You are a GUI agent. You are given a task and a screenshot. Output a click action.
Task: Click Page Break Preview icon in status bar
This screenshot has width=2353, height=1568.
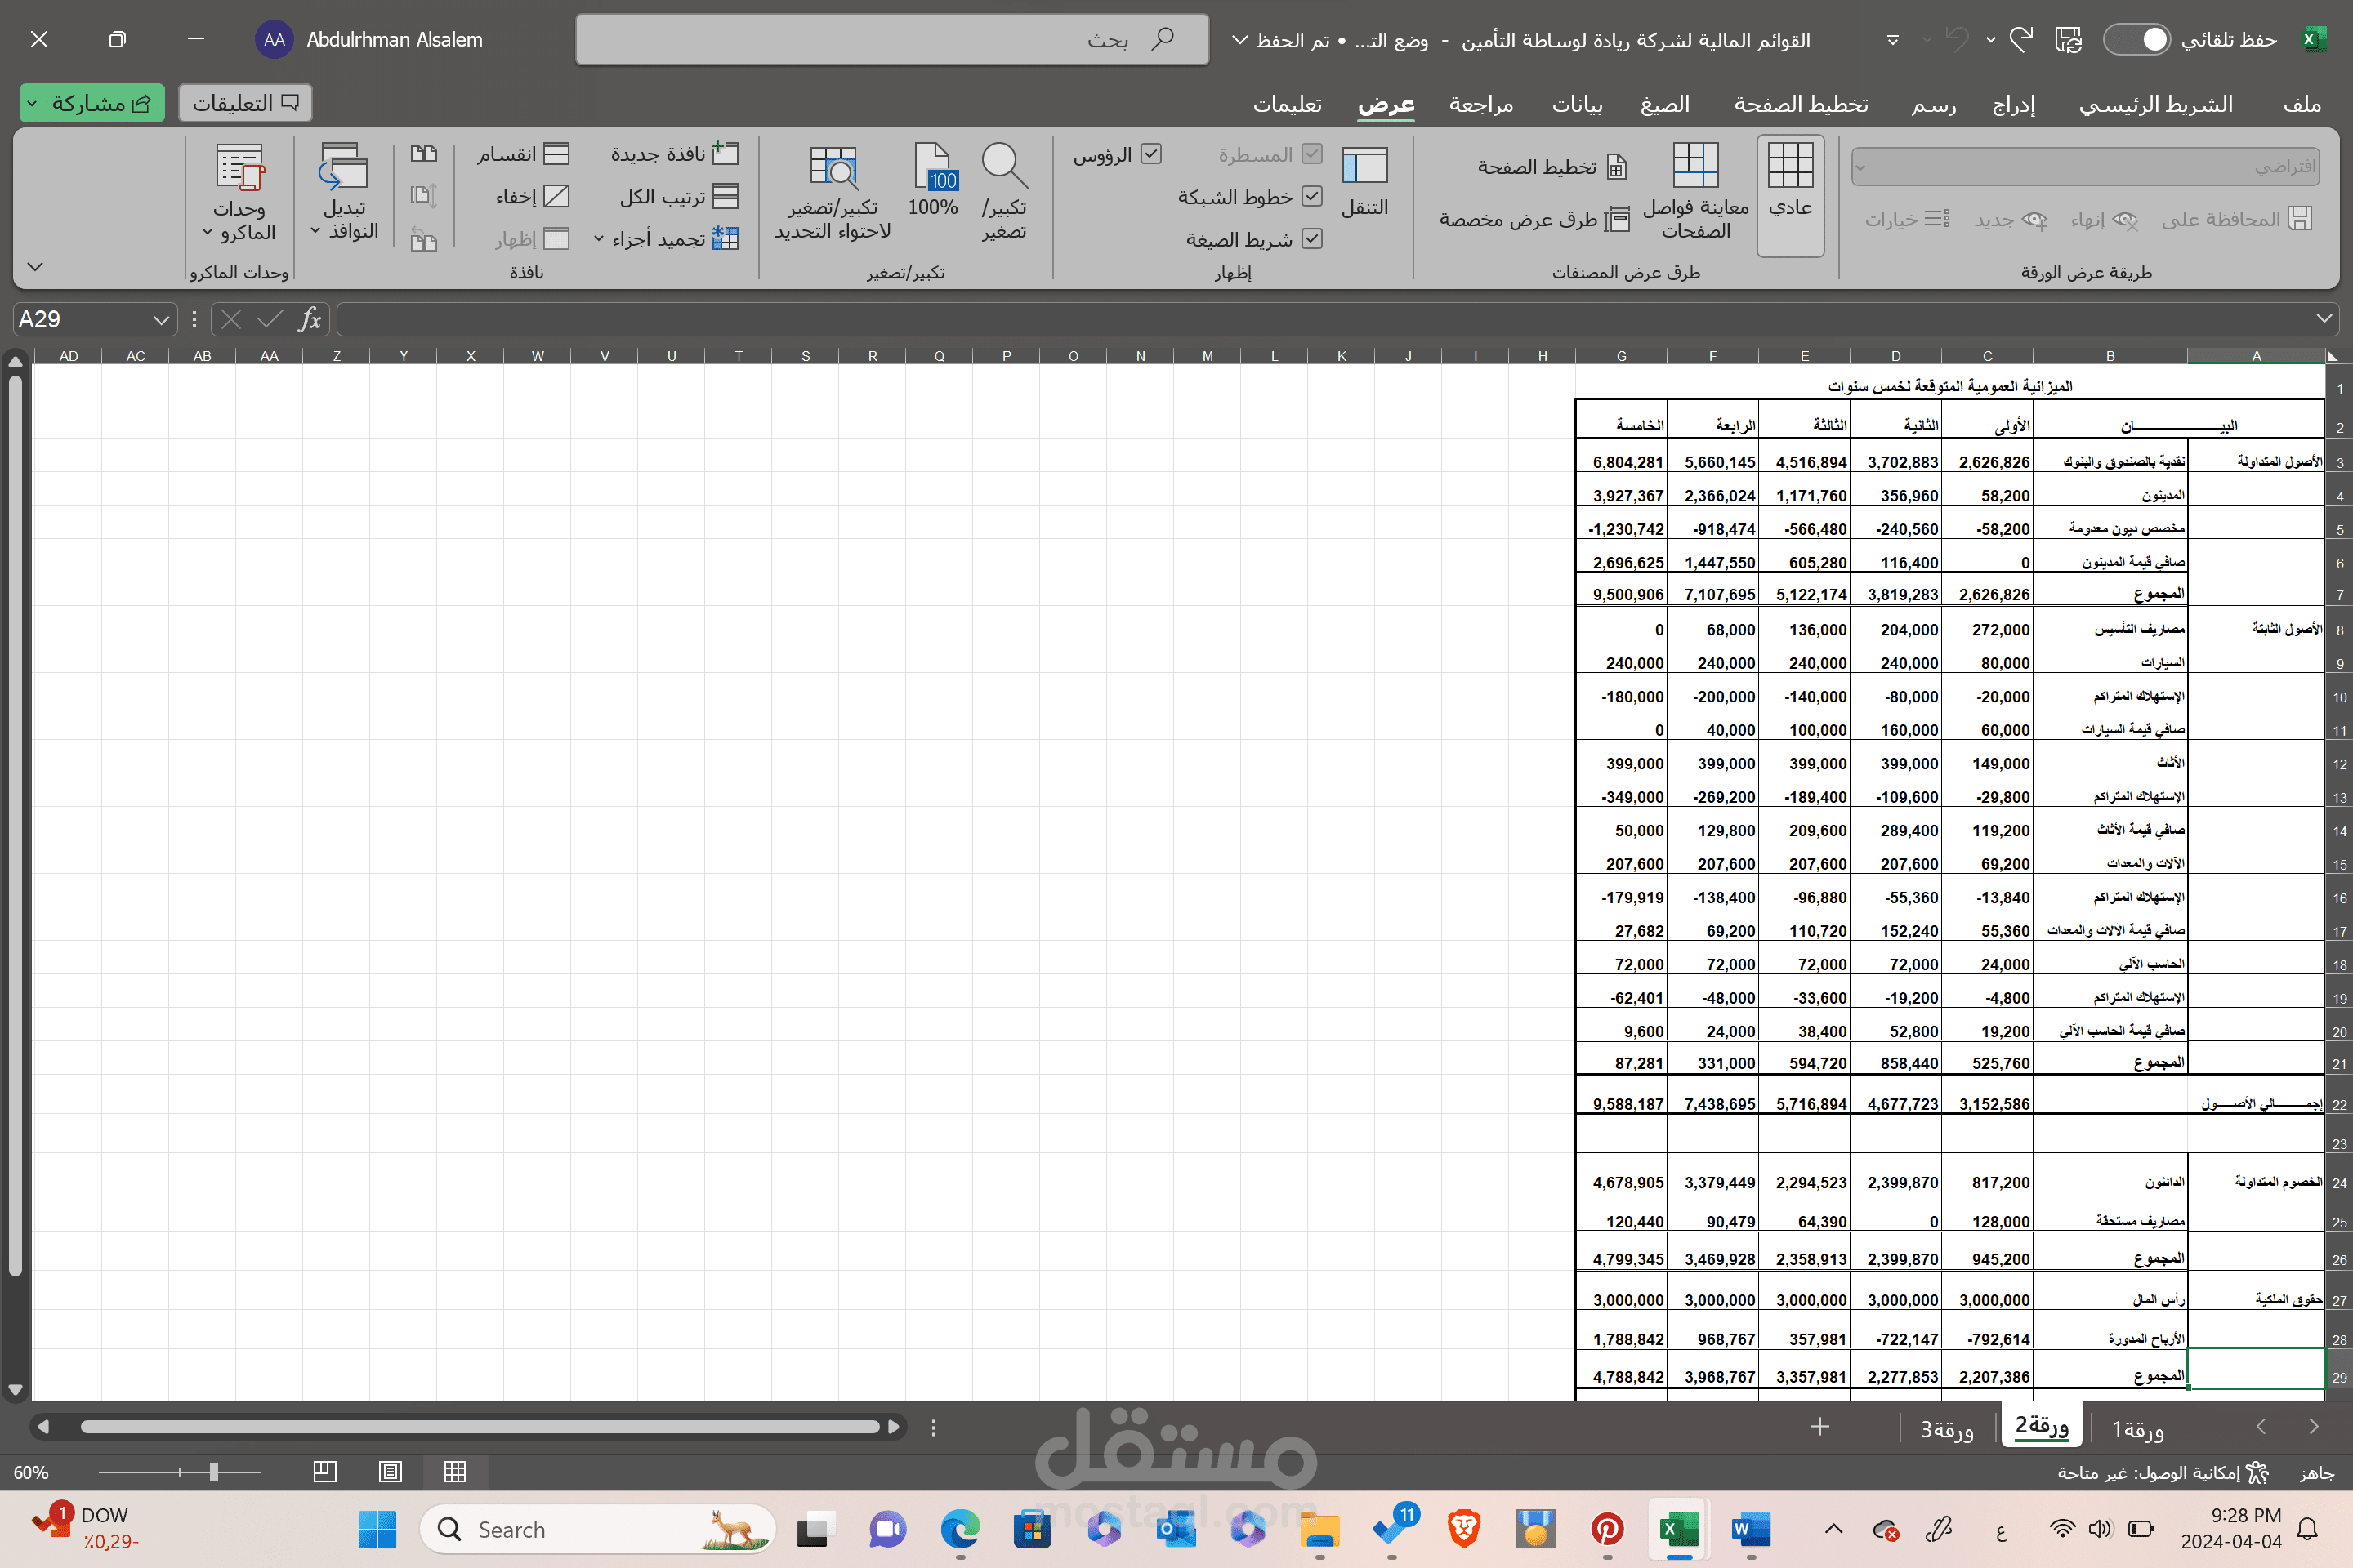tap(325, 1472)
